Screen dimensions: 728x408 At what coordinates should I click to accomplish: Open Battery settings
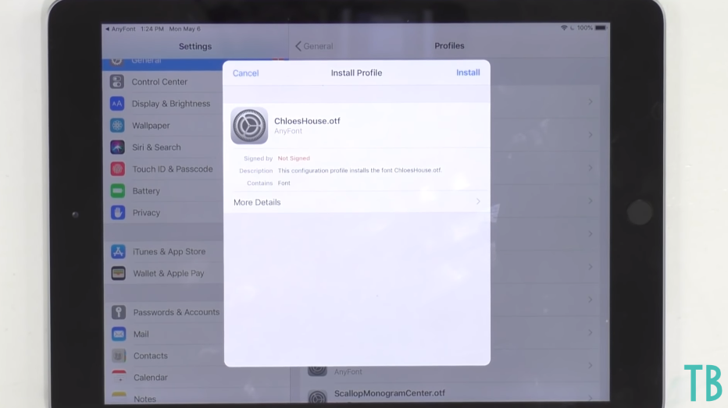click(x=164, y=191)
